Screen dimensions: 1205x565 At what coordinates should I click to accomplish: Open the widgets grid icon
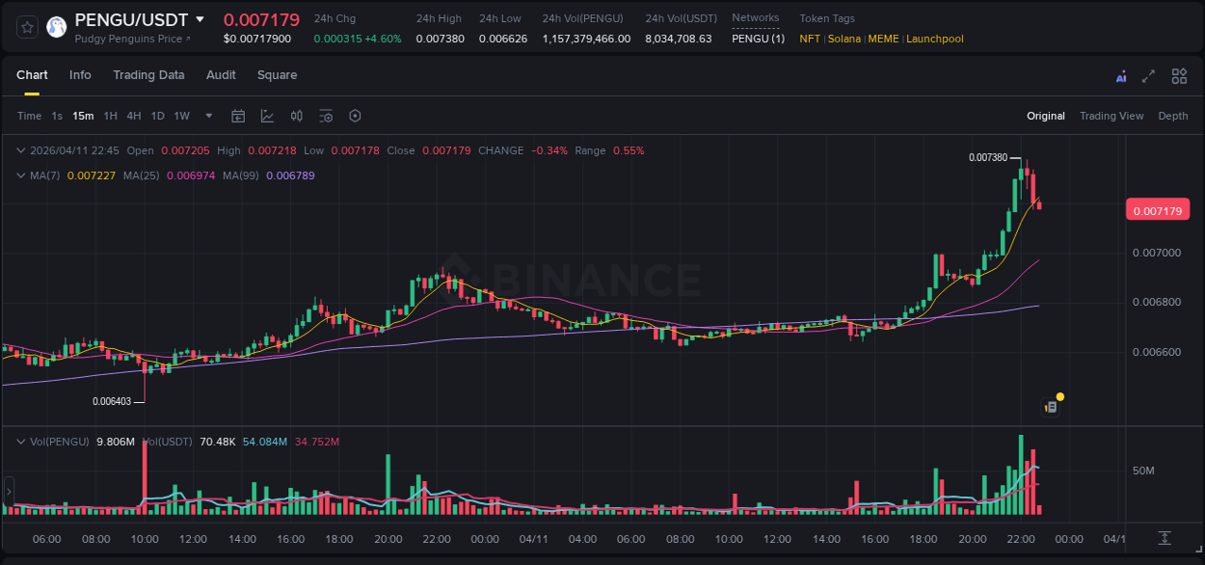pyautogui.click(x=1179, y=75)
